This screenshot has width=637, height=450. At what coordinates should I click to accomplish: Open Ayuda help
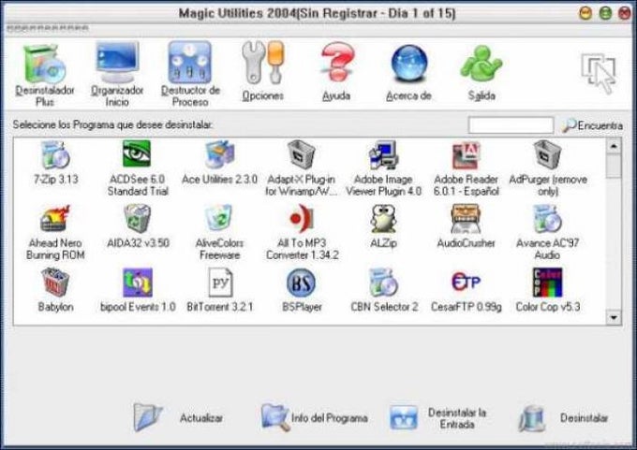(x=336, y=72)
